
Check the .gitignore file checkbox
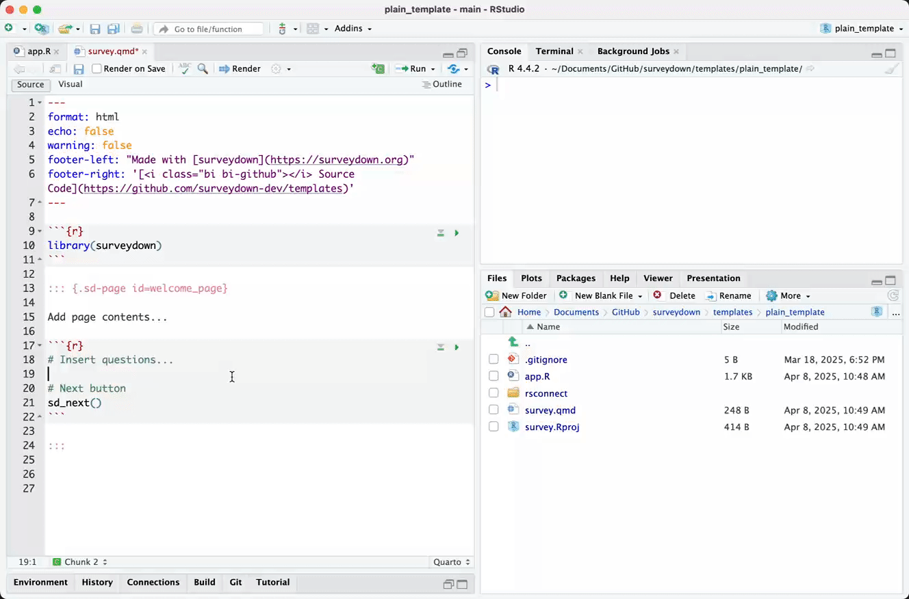pyautogui.click(x=494, y=360)
